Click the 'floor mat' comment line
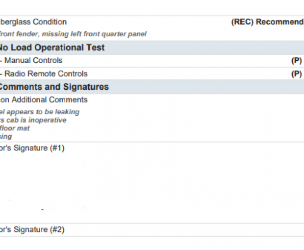 [x=15, y=128]
